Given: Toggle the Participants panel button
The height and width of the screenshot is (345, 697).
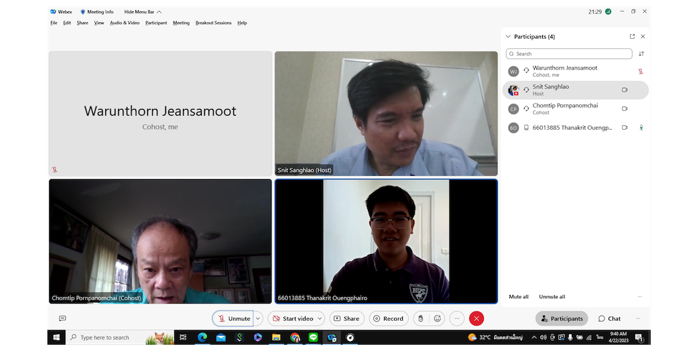Looking at the screenshot, I should coord(562,318).
